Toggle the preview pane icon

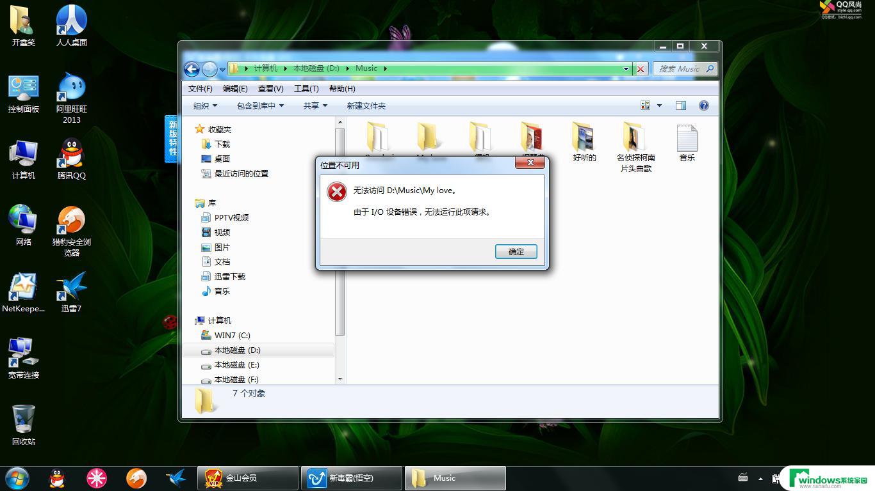(x=681, y=105)
